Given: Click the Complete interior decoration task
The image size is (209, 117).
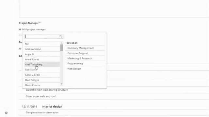Looking at the screenshot, I should (x=42, y=112).
